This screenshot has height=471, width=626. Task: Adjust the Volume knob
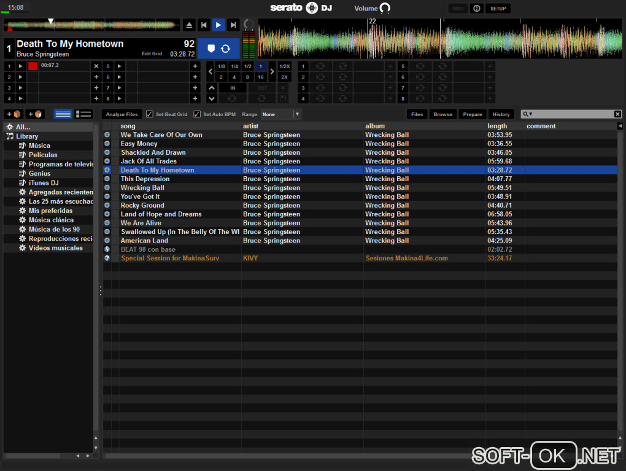coord(385,9)
